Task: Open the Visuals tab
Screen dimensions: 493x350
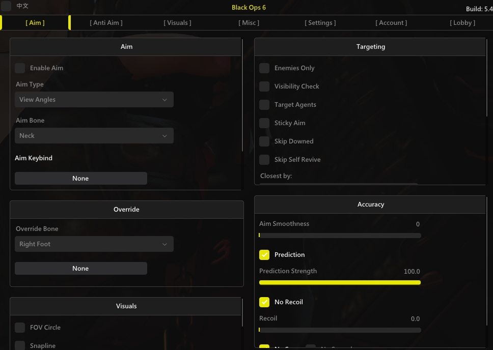Action: tap(177, 22)
